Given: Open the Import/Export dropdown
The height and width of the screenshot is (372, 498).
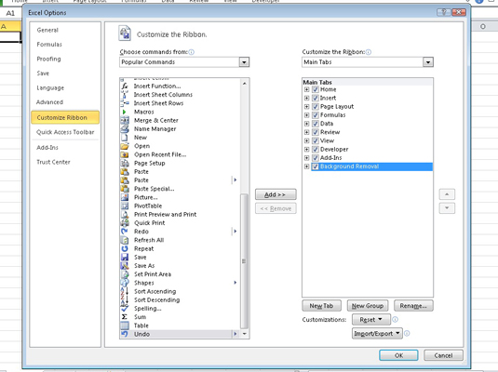Looking at the screenshot, I should coord(377,334).
